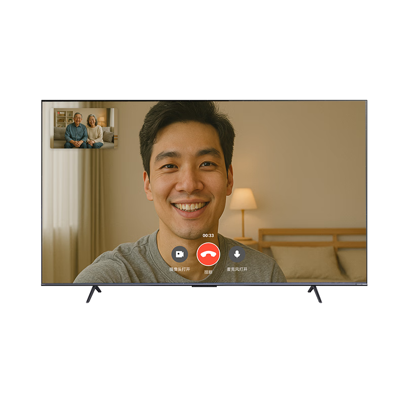Image resolution: width=405 pixels, height=405 pixels.
Task: Click the 挂断 text under the red button
Action: pyautogui.click(x=208, y=272)
